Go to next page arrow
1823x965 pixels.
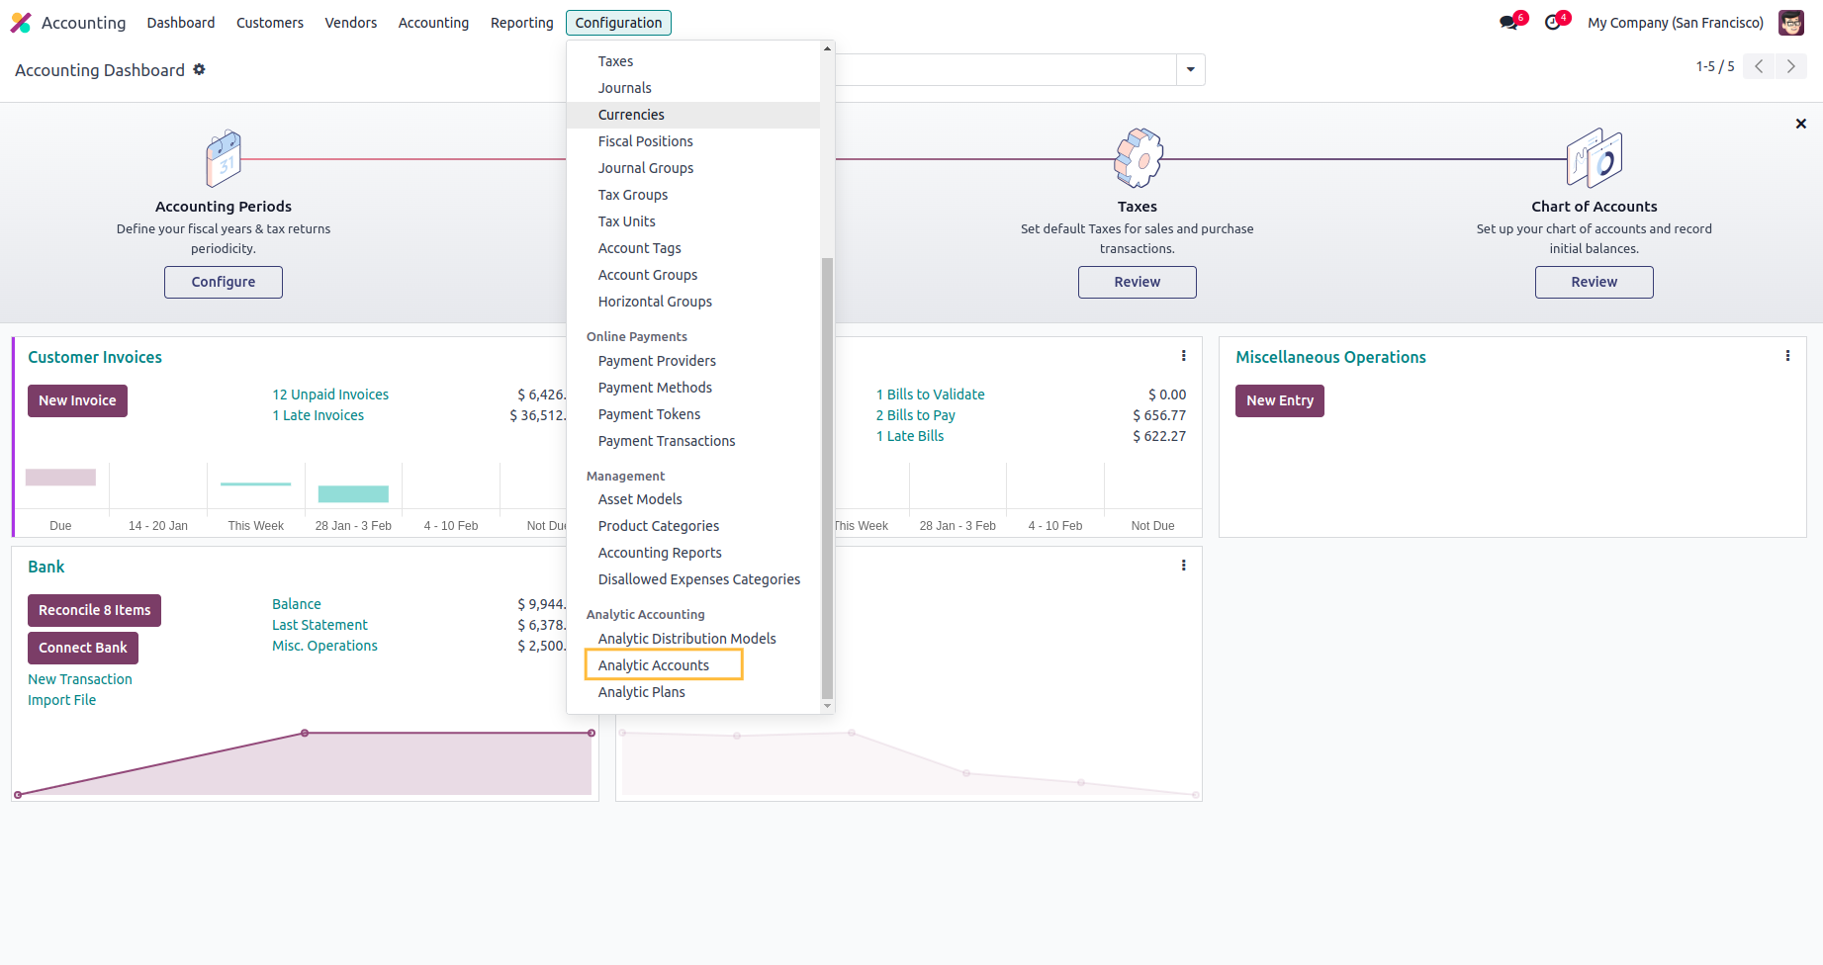1791,66
